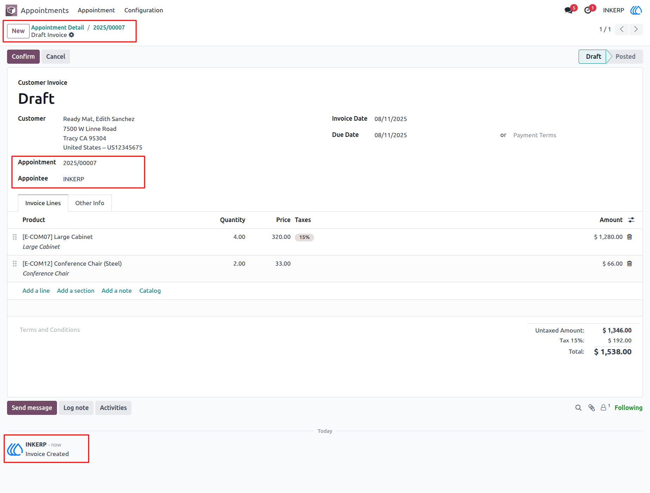650x493 pixels.
Task: Select the Posted status stage
Action: coord(625,57)
